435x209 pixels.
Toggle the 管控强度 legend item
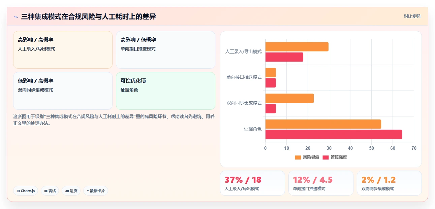(335, 157)
